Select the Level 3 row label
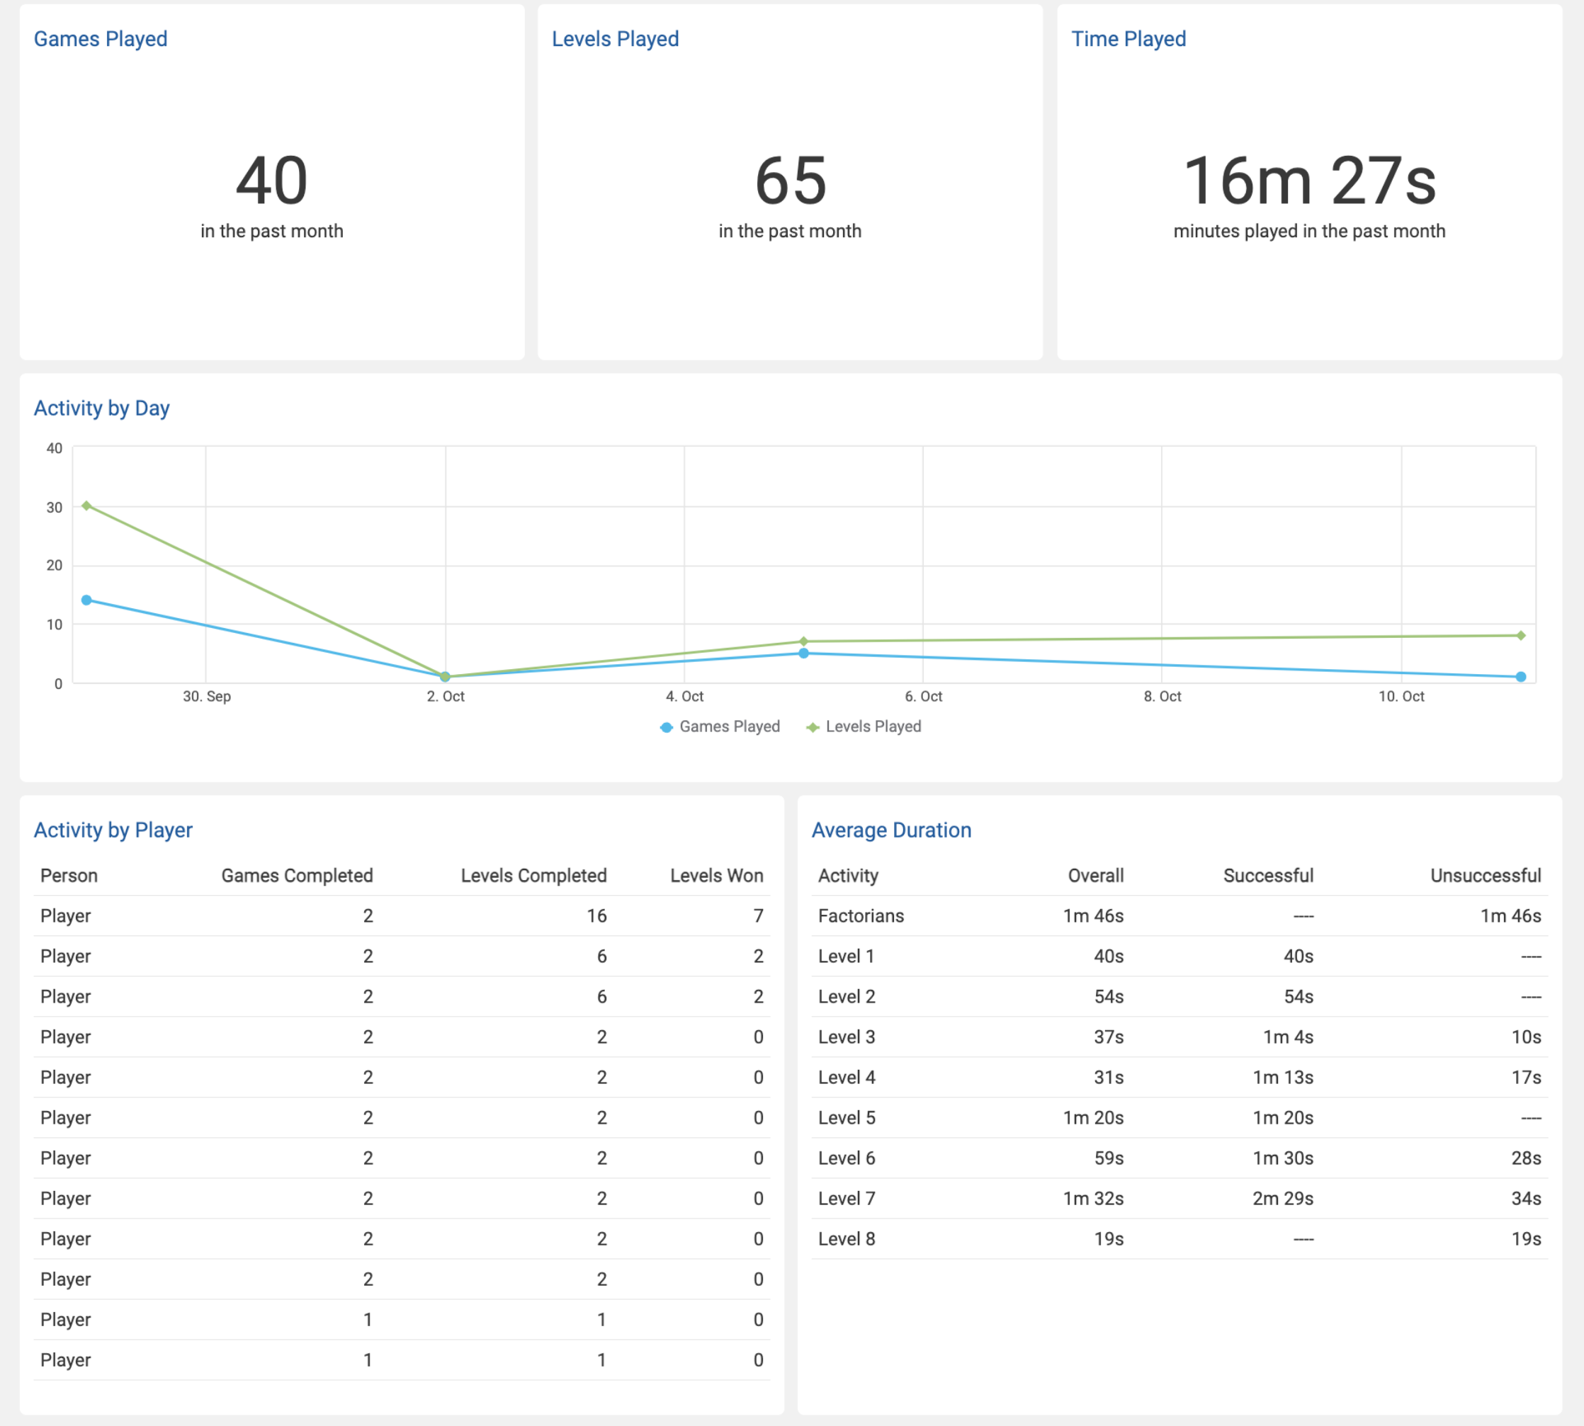The image size is (1584, 1426). click(847, 1037)
